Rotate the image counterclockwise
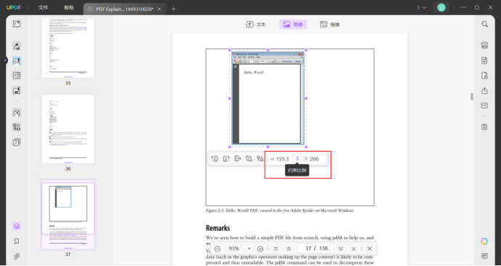 click(215, 158)
